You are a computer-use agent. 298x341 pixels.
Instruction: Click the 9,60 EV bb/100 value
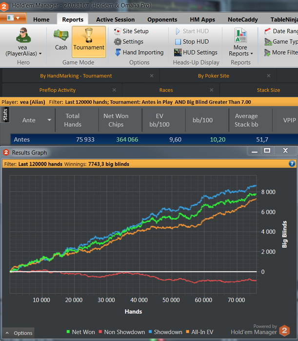175,140
